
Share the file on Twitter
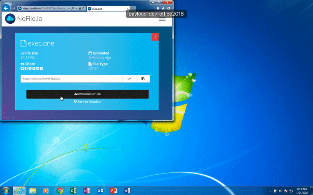[x=22, y=68]
